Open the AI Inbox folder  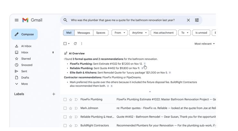tap(26, 46)
